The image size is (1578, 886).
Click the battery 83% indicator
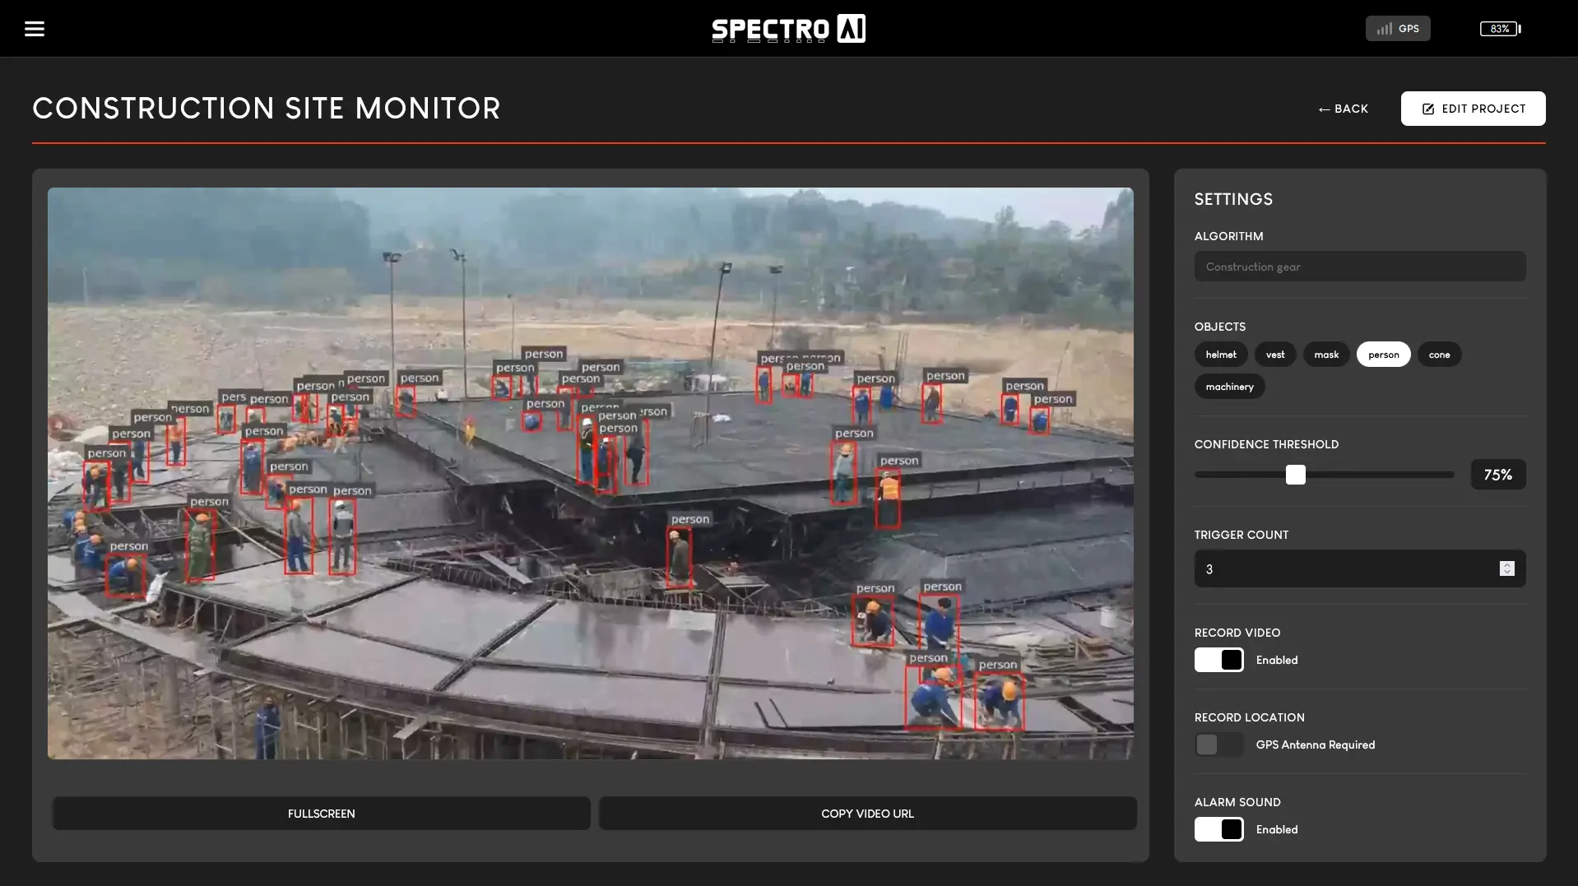click(x=1500, y=28)
